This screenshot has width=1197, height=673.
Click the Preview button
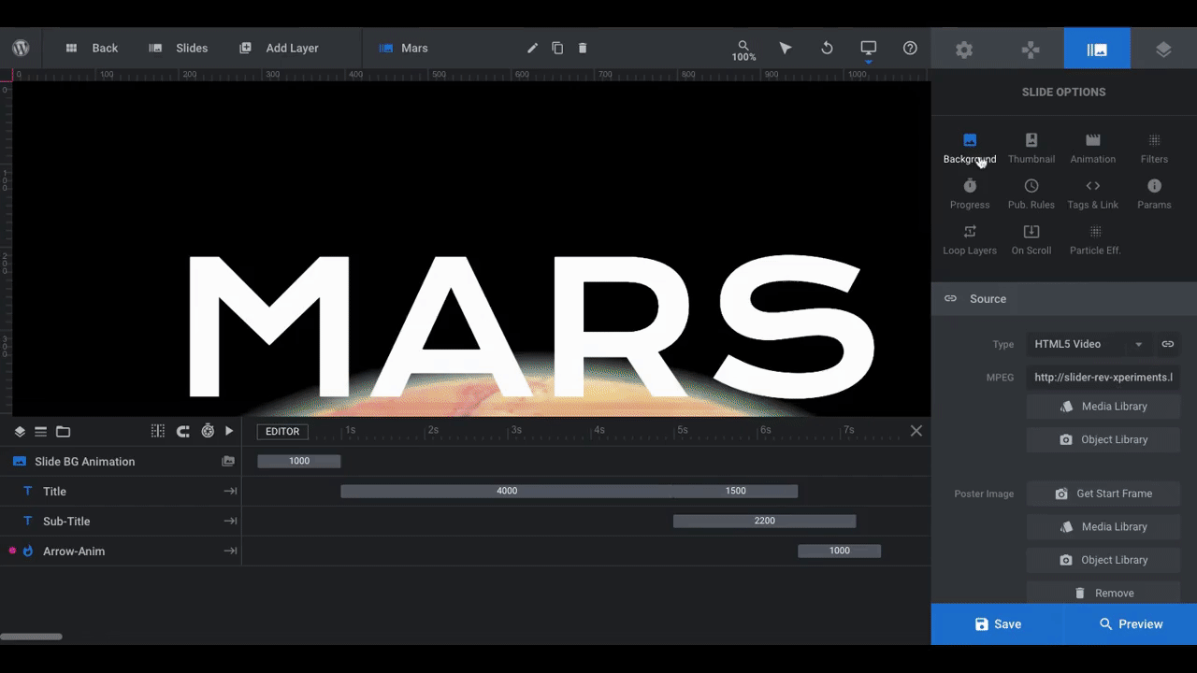[1131, 624]
